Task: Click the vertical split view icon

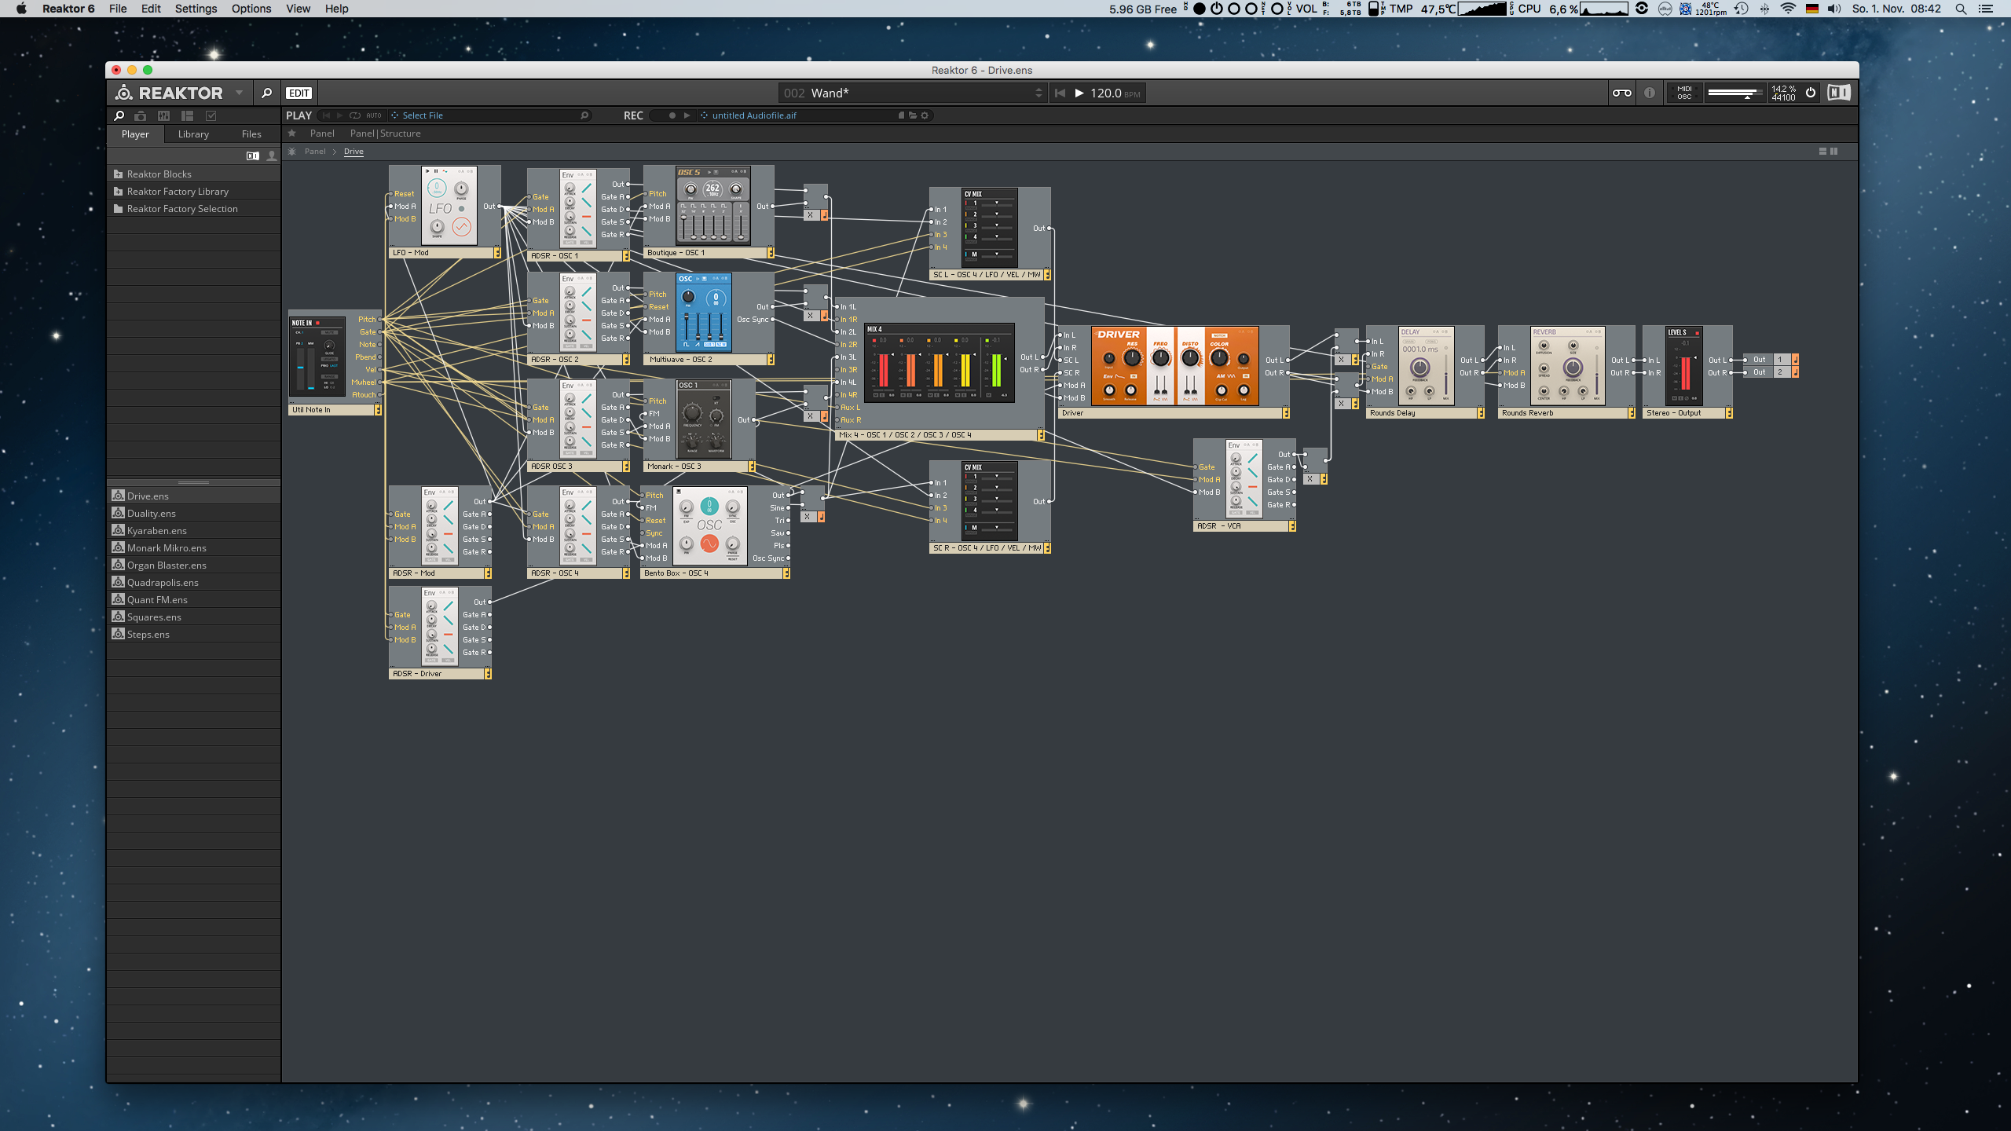Action: tap(1834, 152)
